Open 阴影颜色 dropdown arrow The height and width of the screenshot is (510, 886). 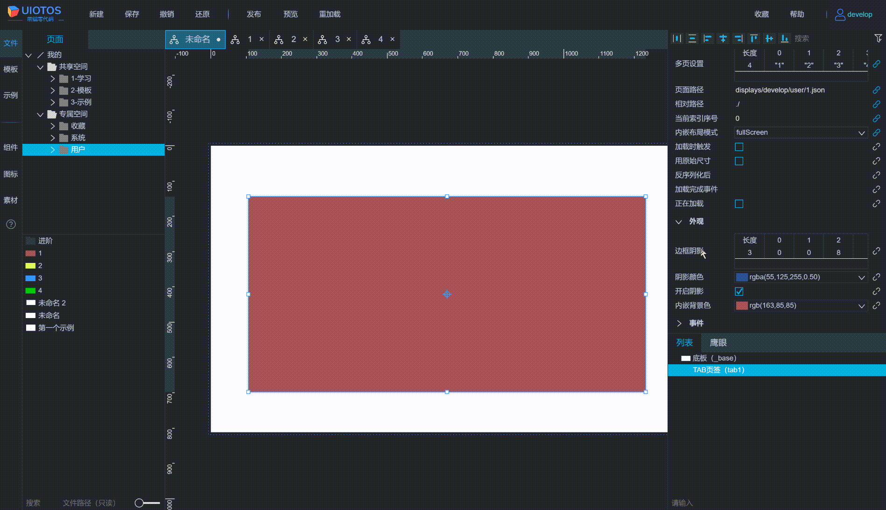pos(861,277)
